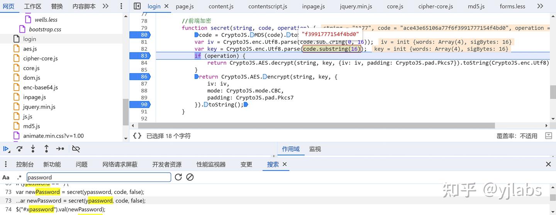Open 问题 issues drawer tab
556x215 pixels.
[81, 165]
